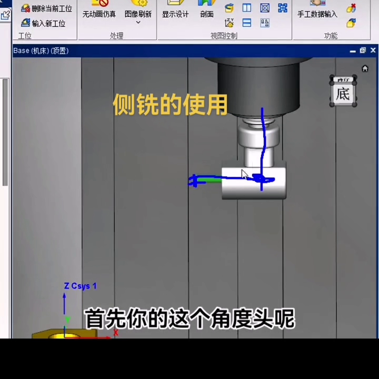379x379 pixels.
Task: Click the yellow cube with blue arrow icon
Action: click(x=351, y=23)
